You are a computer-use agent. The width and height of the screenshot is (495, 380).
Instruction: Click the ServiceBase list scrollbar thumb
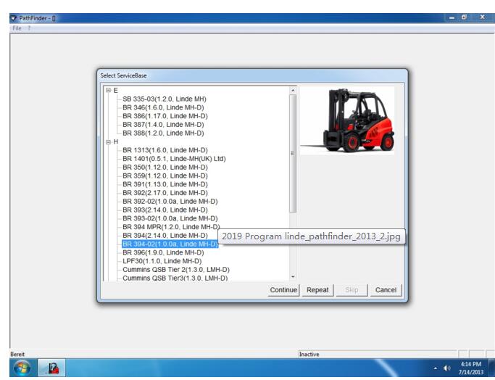click(x=293, y=154)
